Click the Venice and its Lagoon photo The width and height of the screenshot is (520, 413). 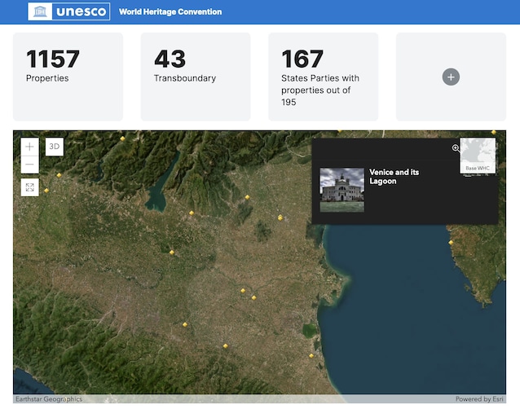pos(342,190)
